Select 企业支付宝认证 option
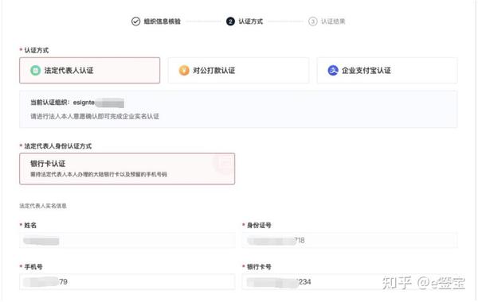This screenshot has height=302, width=478. click(x=387, y=70)
